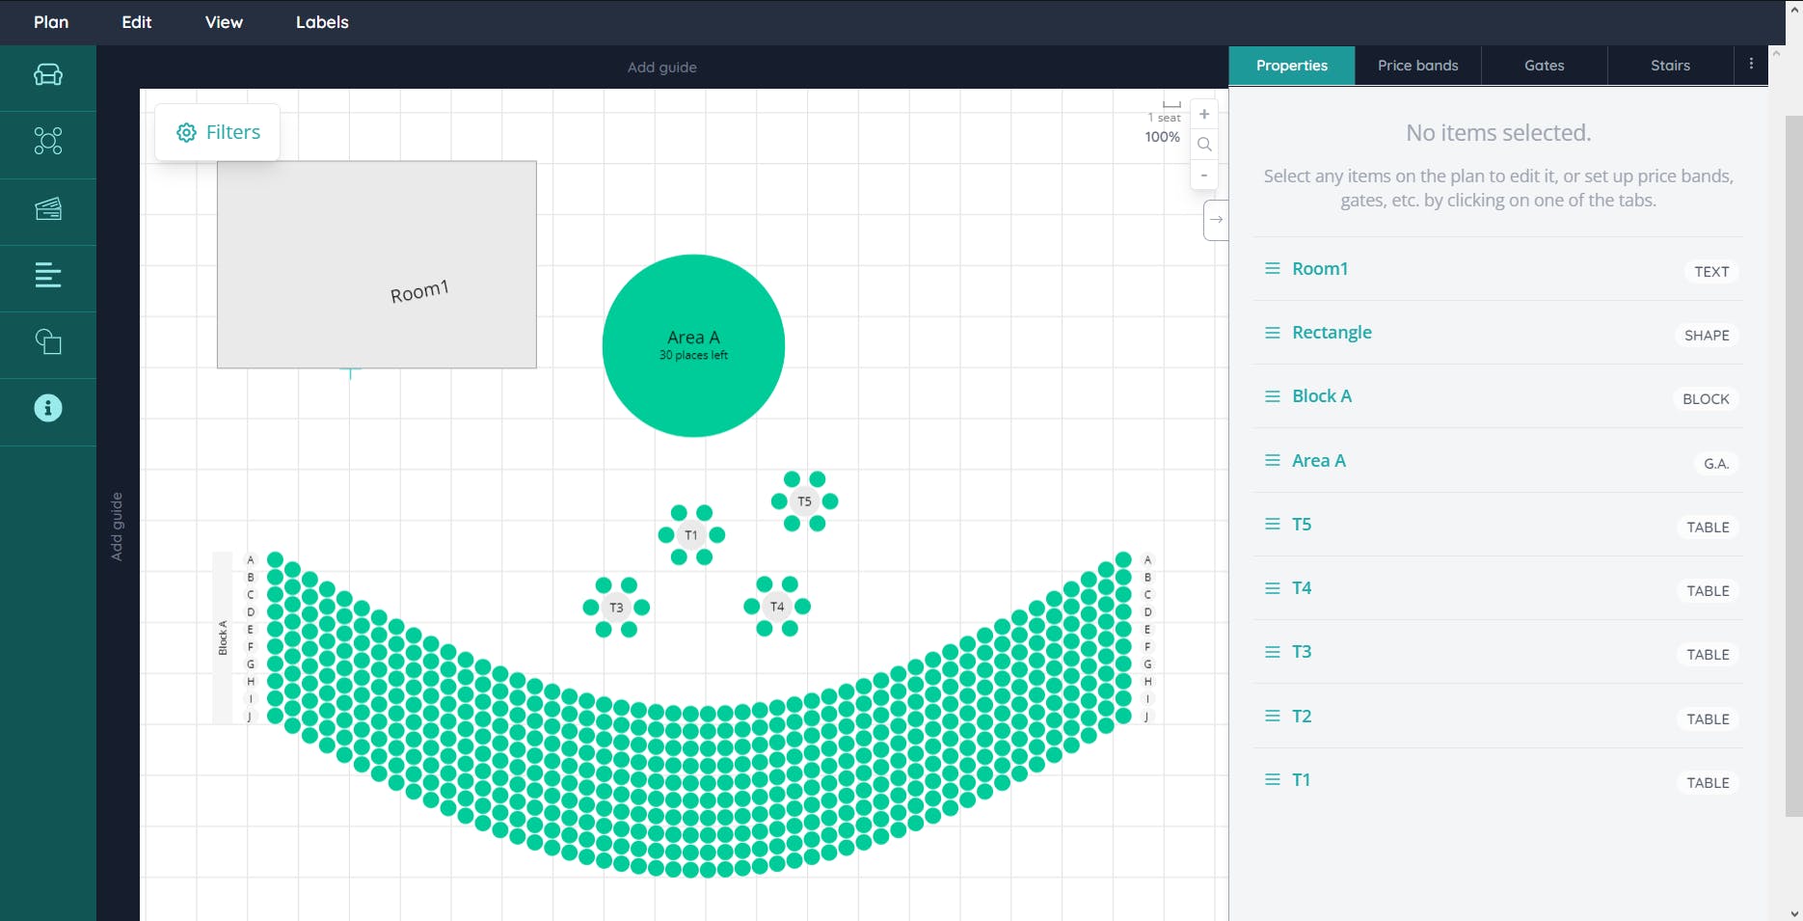Zoom in with the plus button
Viewport: 1803px width, 921px height.
(1204, 114)
